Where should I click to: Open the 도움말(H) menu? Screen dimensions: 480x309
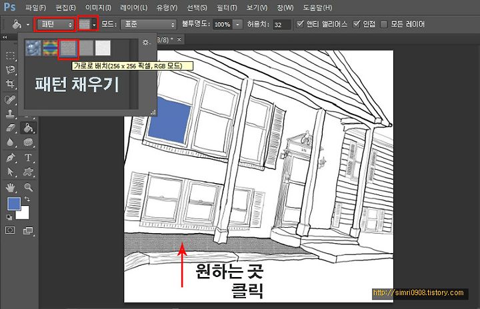pyautogui.click(x=317, y=7)
